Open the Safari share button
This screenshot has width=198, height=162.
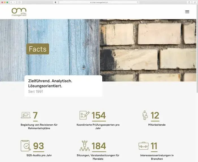(189, 2)
